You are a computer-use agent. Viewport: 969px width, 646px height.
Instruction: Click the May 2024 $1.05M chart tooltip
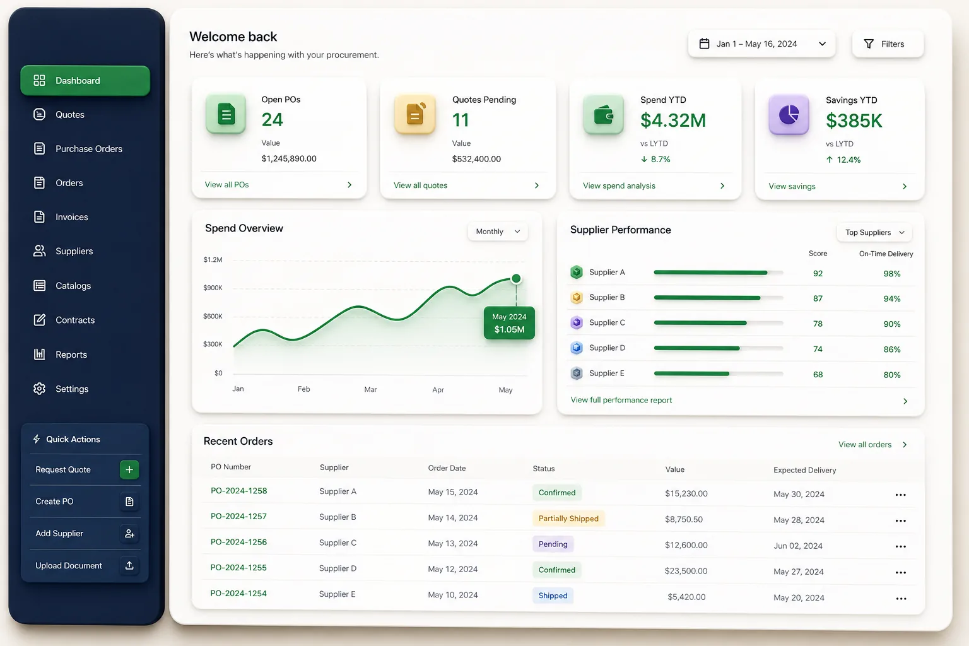(509, 323)
